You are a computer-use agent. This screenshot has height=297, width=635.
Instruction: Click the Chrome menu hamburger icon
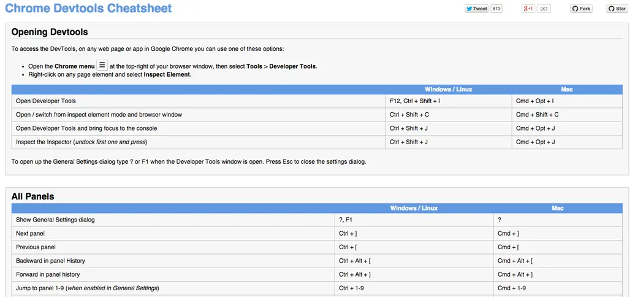point(102,65)
